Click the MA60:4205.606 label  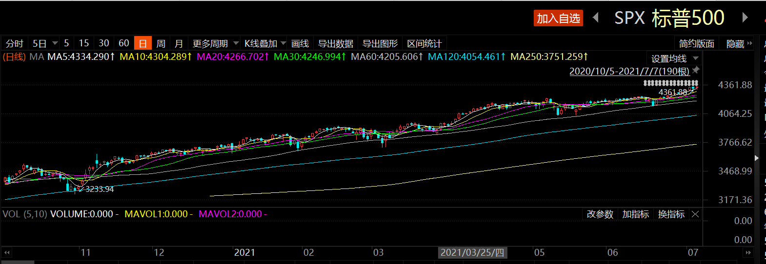pyautogui.click(x=387, y=57)
